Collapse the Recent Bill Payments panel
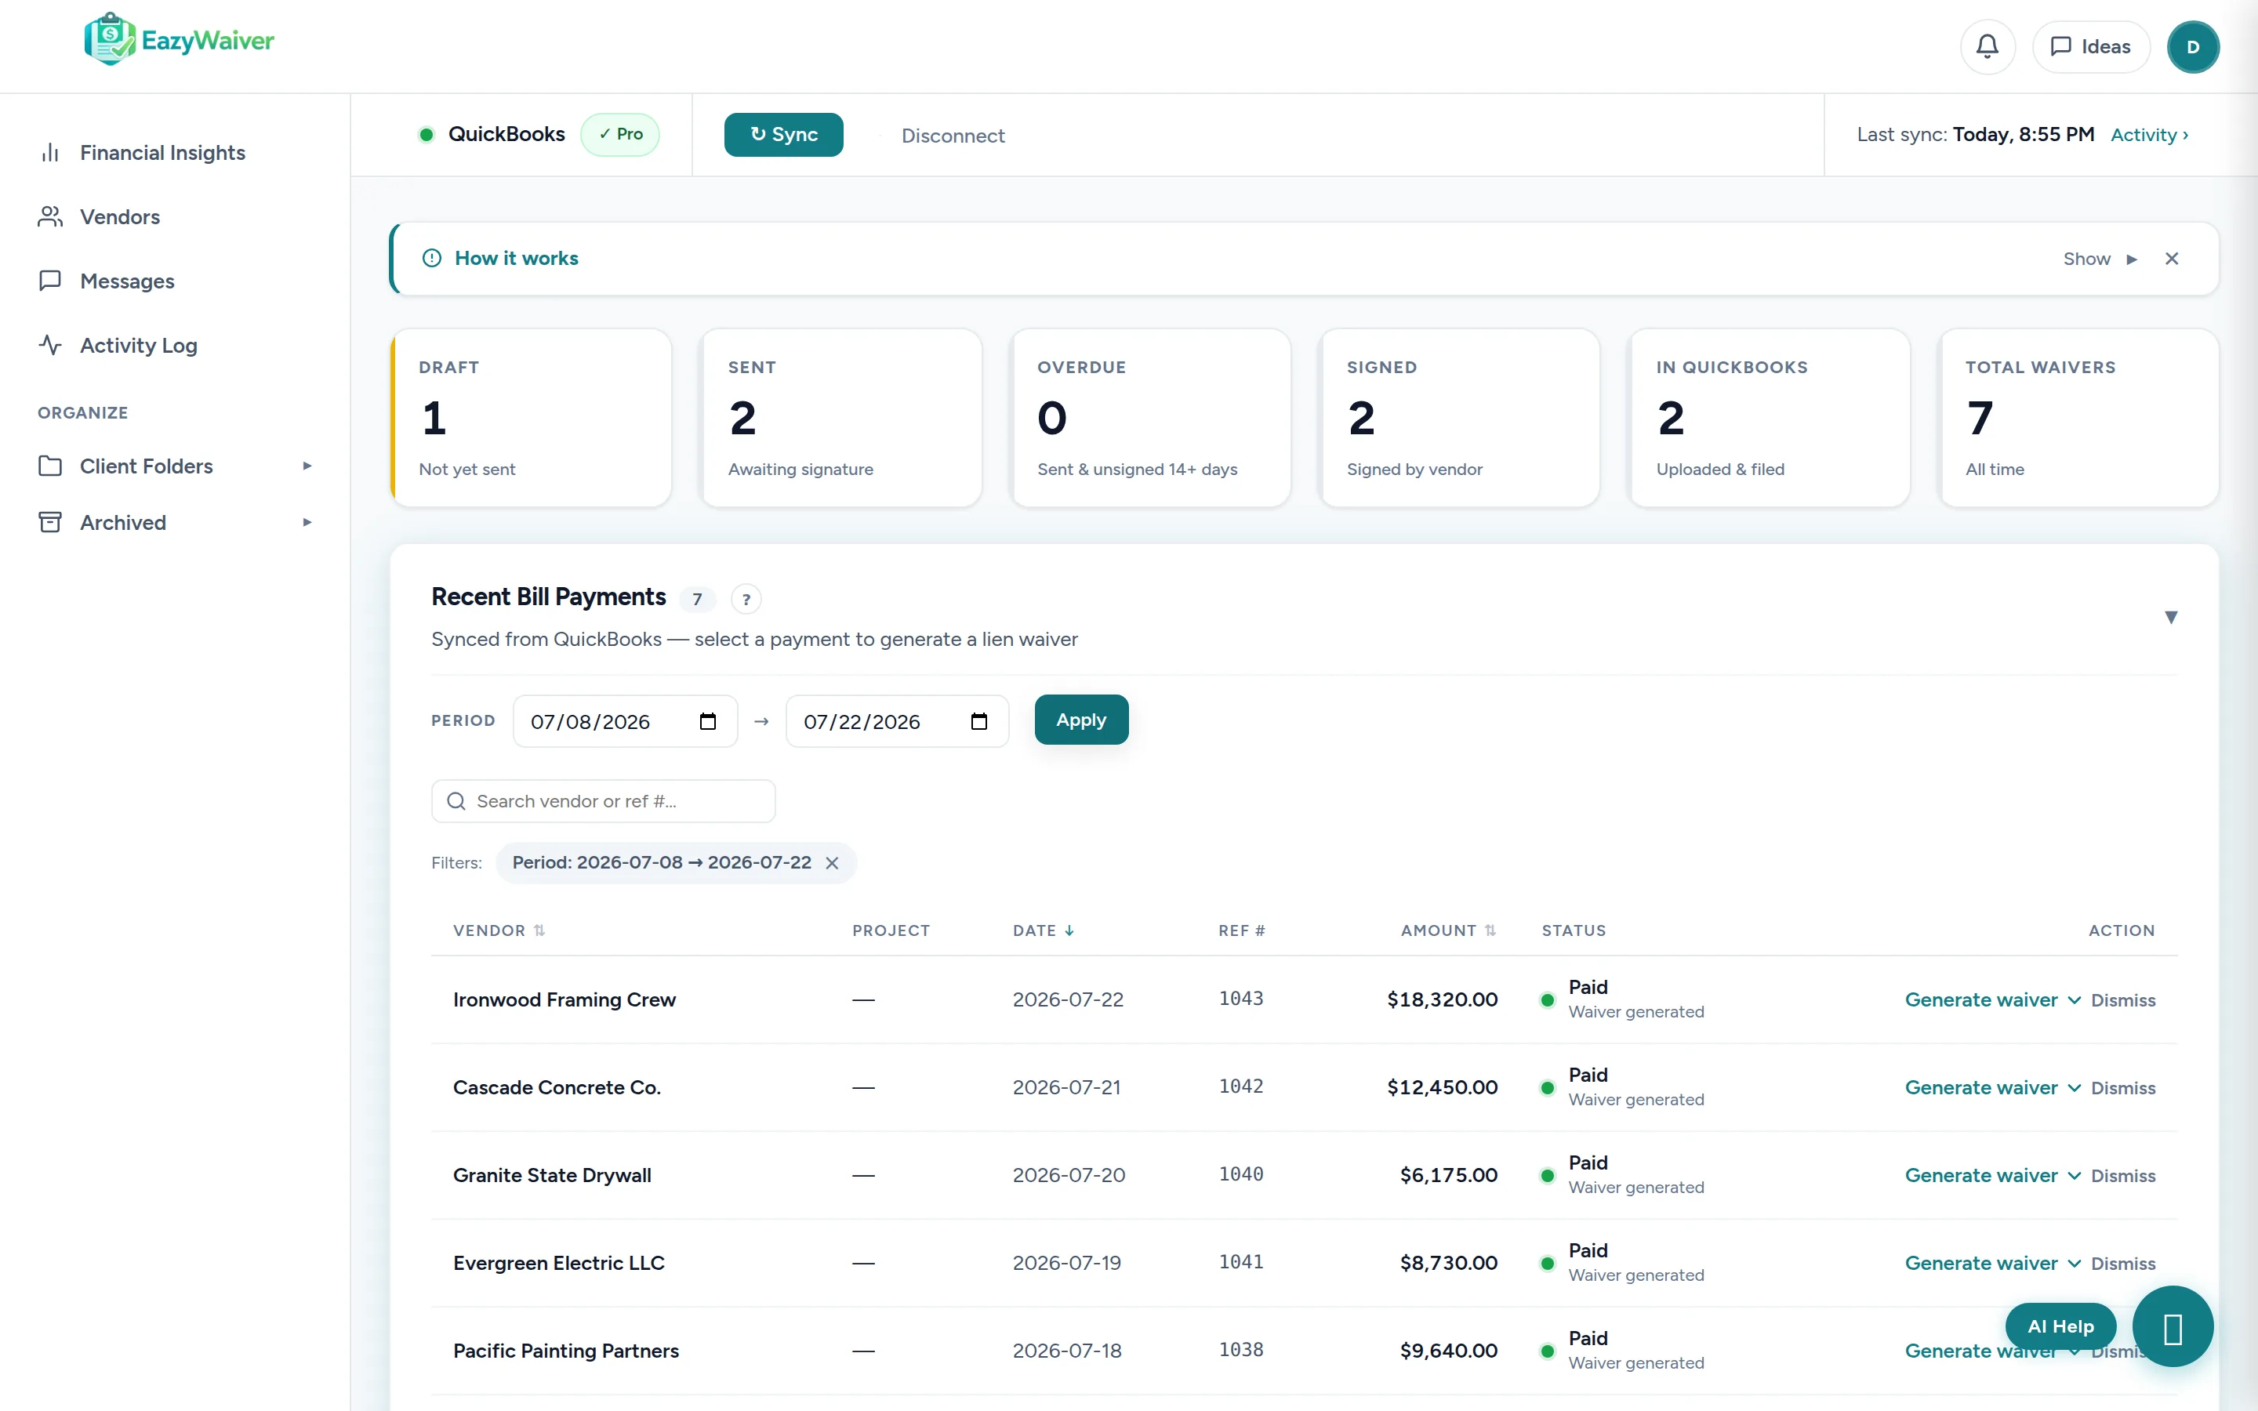The height and width of the screenshot is (1411, 2258). 2171,617
